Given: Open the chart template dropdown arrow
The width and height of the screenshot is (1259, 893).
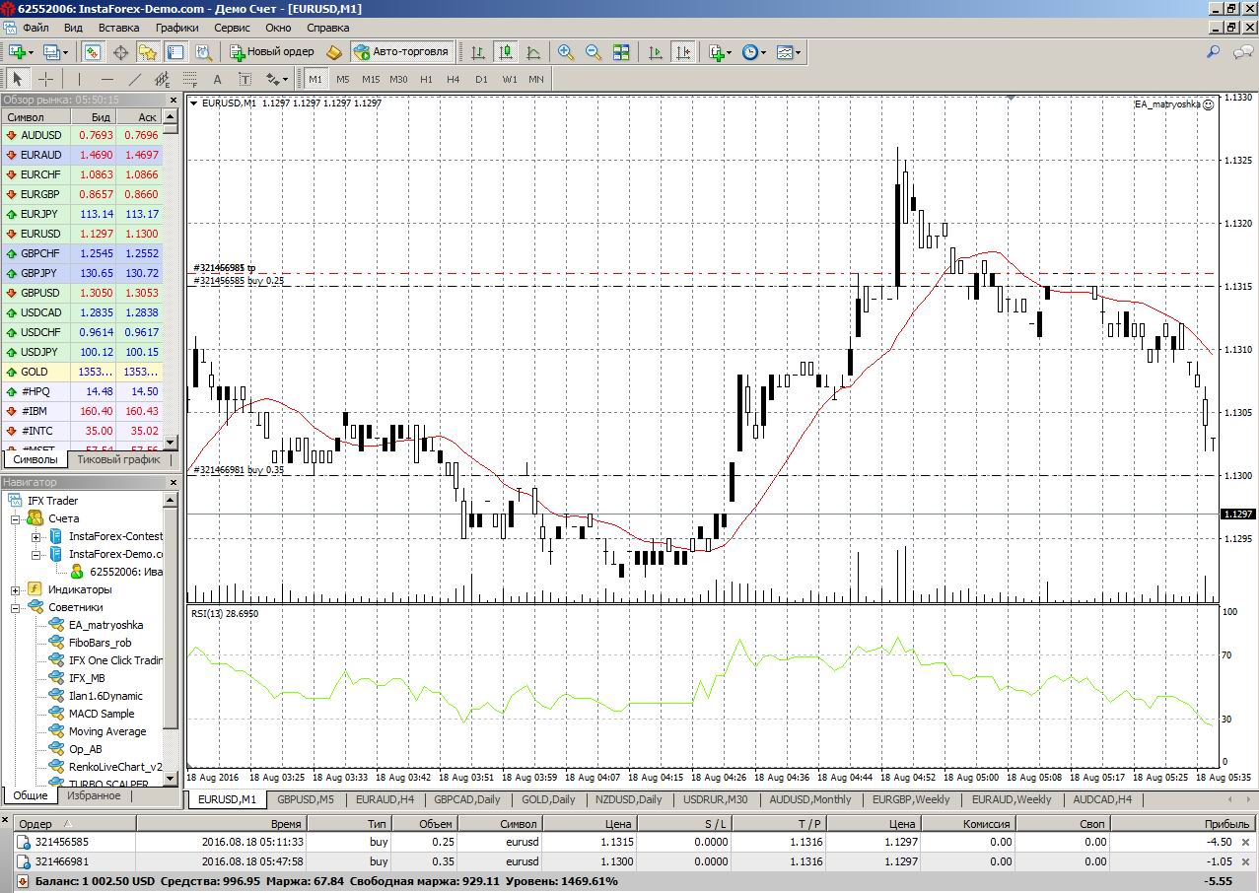Looking at the screenshot, I should coord(799,53).
